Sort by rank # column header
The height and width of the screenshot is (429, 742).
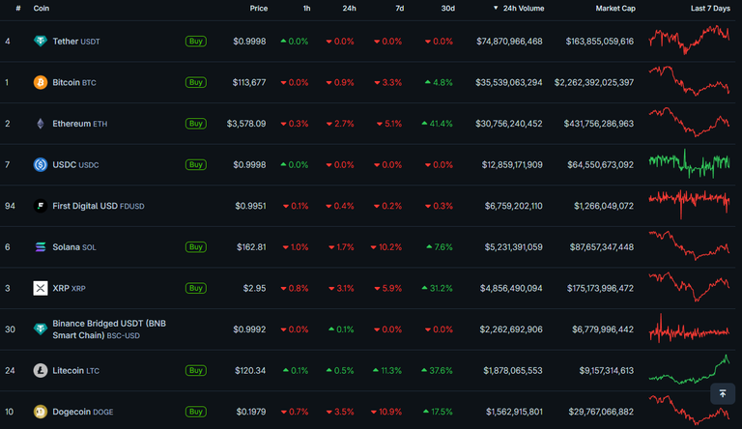coord(18,8)
